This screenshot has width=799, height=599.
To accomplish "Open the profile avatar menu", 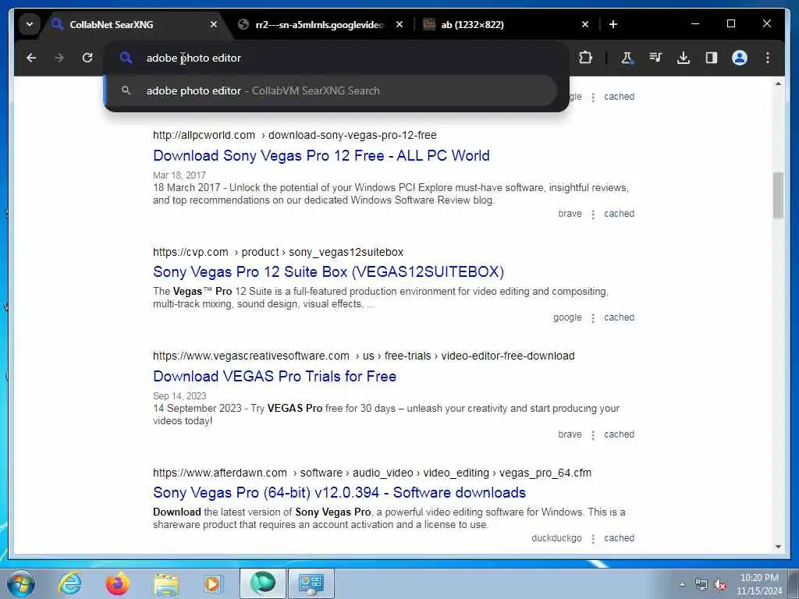I will (740, 58).
